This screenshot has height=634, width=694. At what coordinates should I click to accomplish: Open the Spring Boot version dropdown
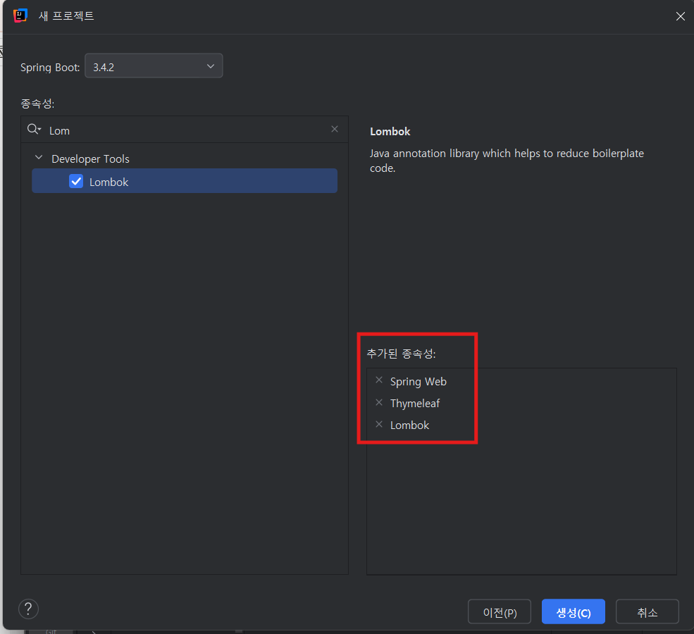tap(154, 66)
